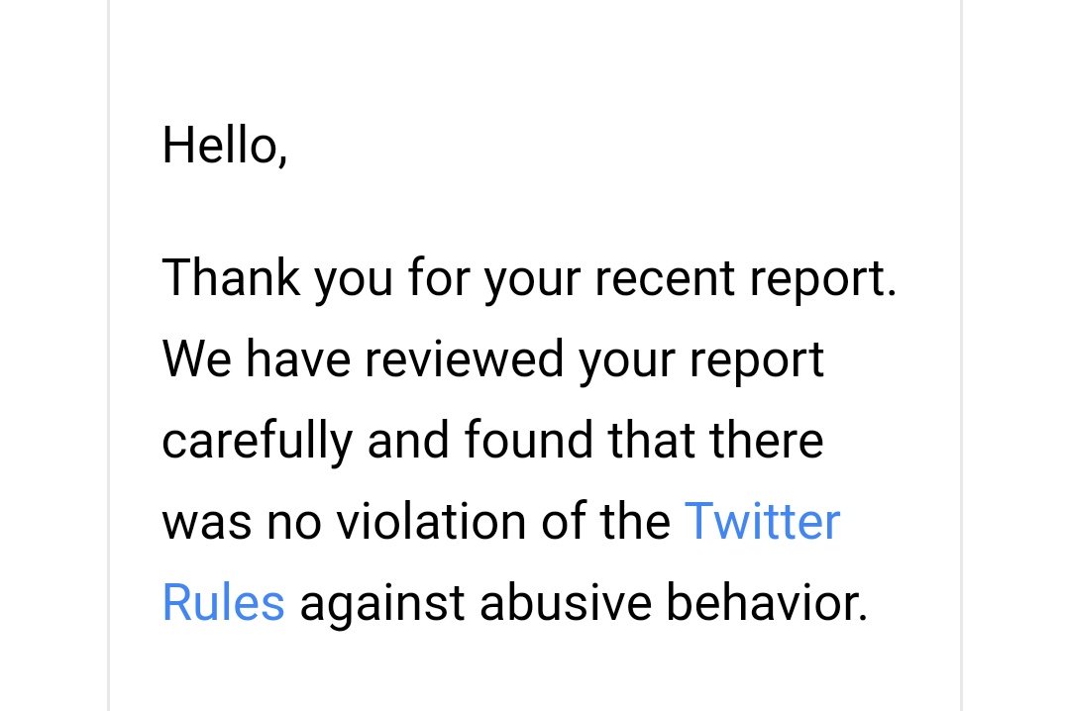Image resolution: width=1065 pixels, height=711 pixels.
Task: Click the "Hello," greeting text
Action: click(x=225, y=146)
